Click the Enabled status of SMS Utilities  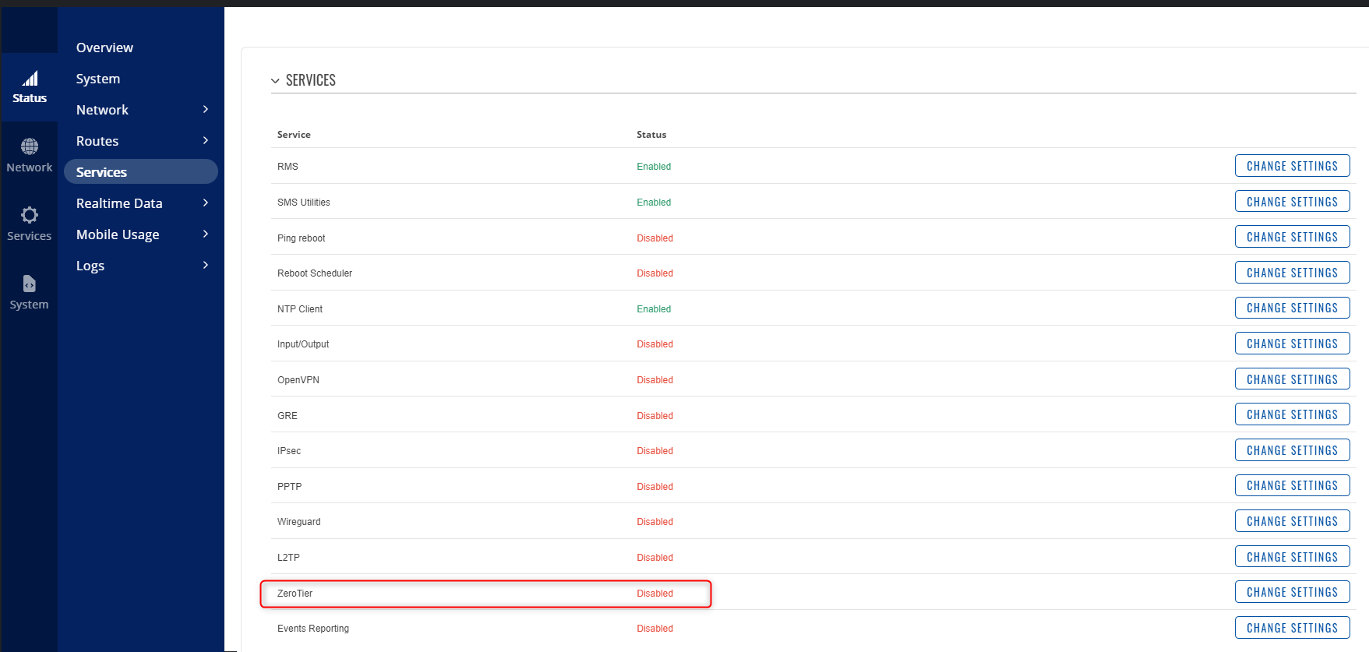pyautogui.click(x=654, y=203)
